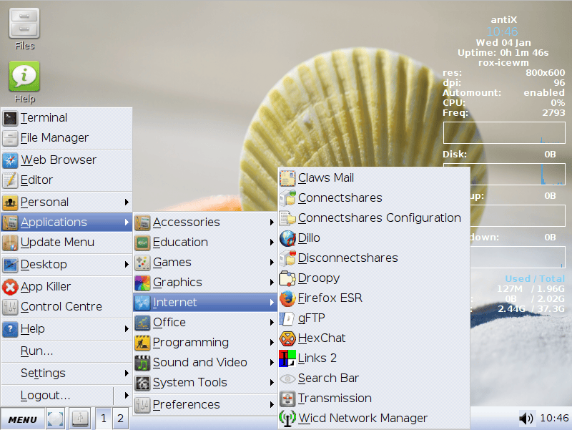Click the Transmission icon
This screenshot has height=430, width=572.
[x=287, y=399]
